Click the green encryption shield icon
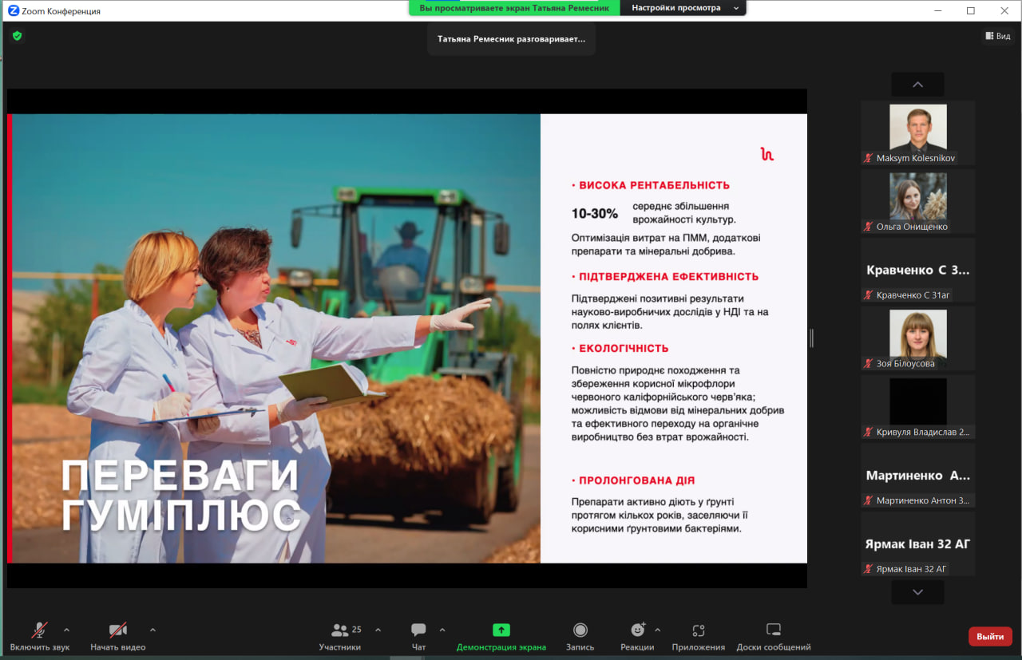The height and width of the screenshot is (660, 1022). pyautogui.click(x=17, y=36)
